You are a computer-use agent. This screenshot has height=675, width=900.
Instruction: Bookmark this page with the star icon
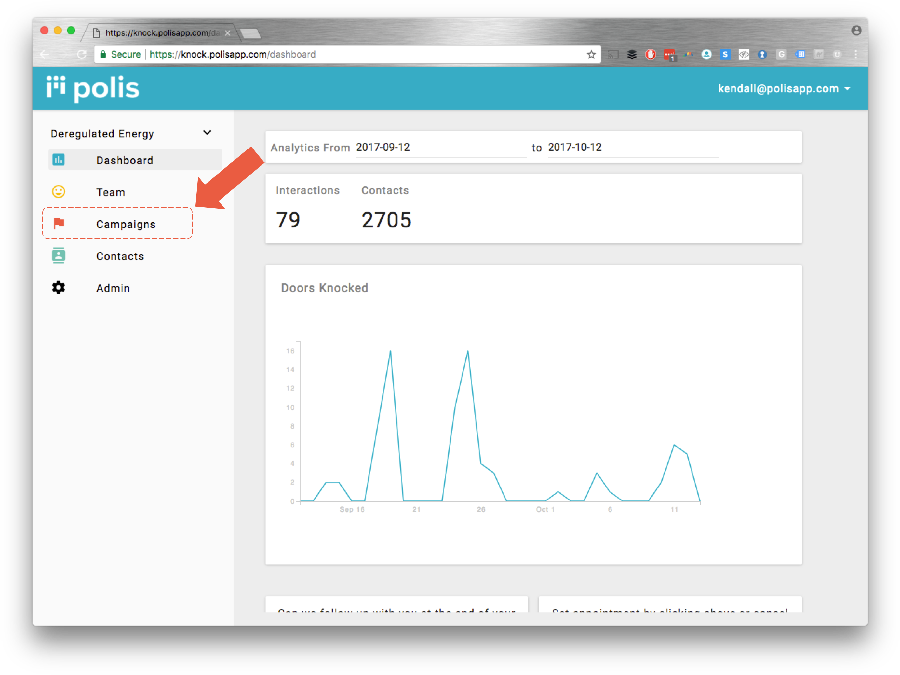(591, 55)
